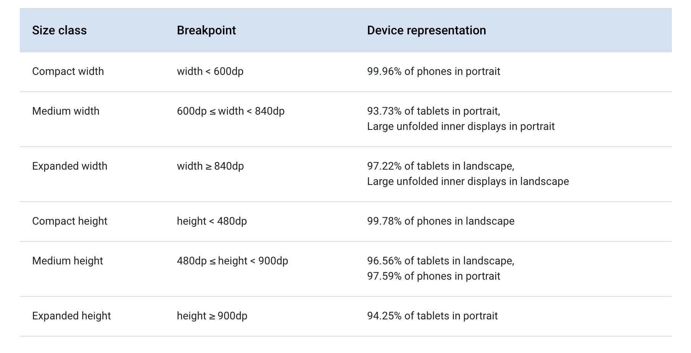This screenshot has height=353, width=691.
Task: Click 97.22% of tablets in landscape text
Action: tap(441, 166)
